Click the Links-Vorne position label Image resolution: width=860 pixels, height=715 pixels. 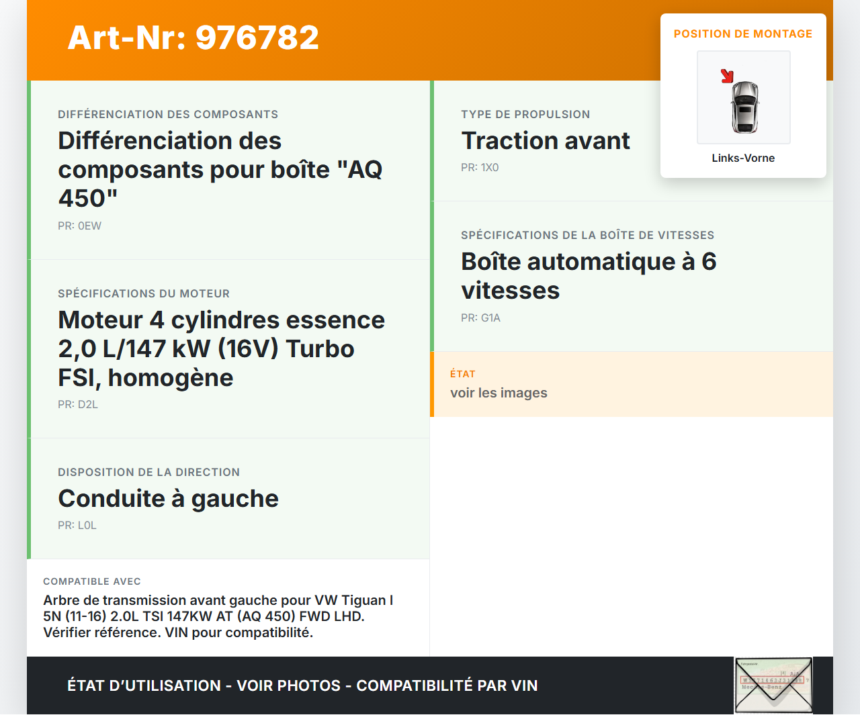click(x=743, y=158)
